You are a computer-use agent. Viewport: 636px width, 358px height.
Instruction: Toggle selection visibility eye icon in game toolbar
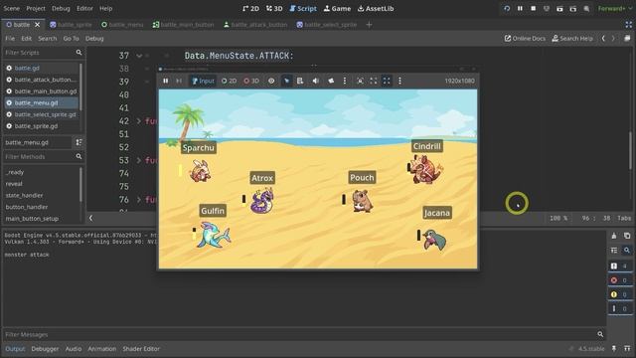click(271, 81)
